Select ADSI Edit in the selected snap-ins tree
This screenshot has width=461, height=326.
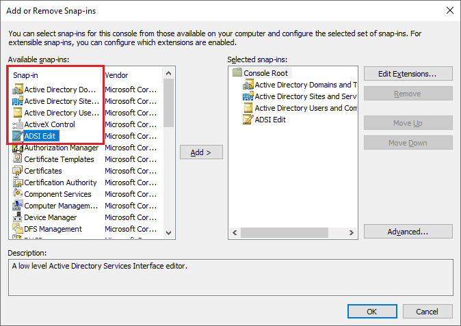click(269, 120)
